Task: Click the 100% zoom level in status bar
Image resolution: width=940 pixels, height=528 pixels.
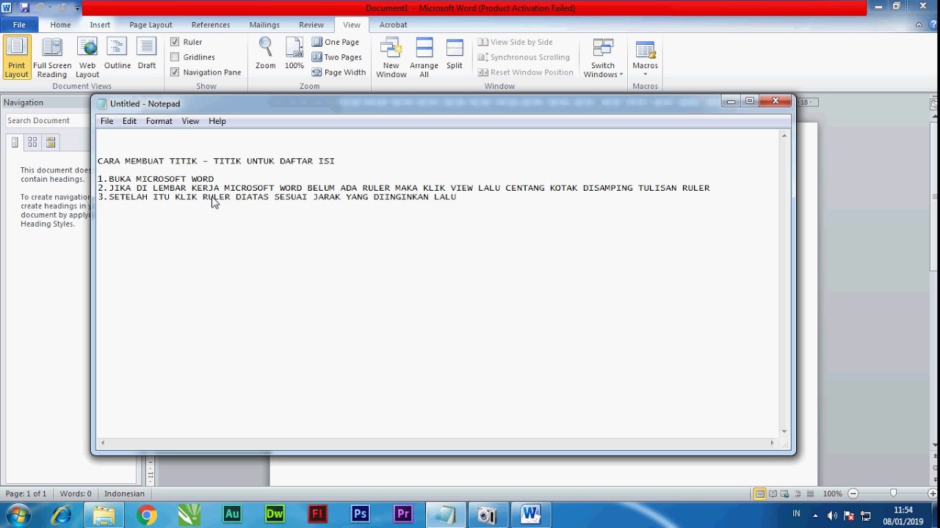Action: click(832, 494)
